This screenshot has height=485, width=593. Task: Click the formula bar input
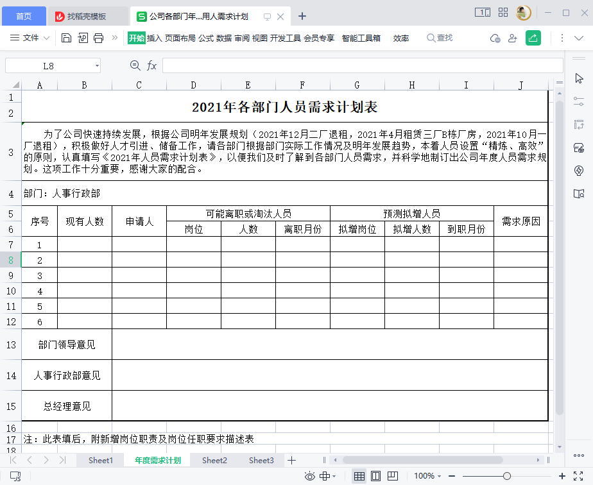363,65
